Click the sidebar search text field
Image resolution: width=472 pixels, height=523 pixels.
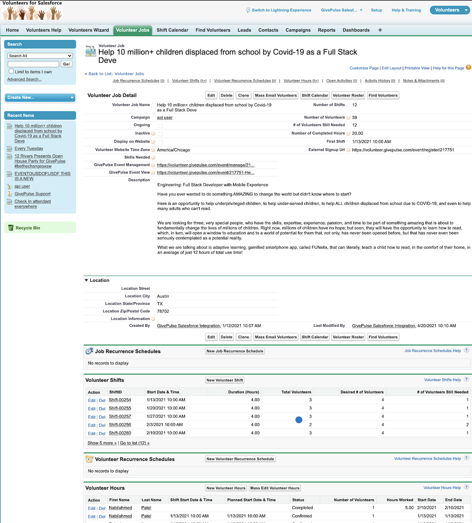[x=33, y=64]
